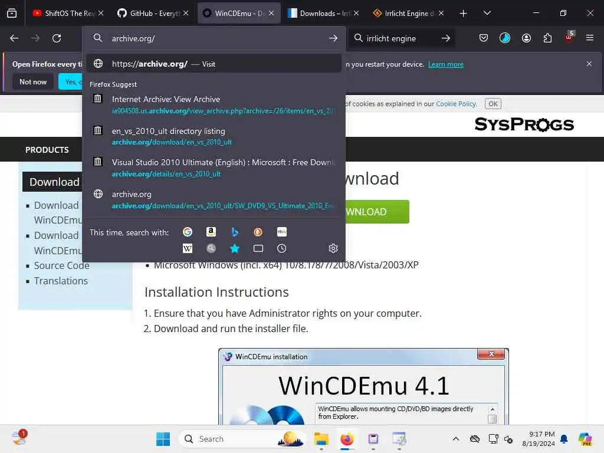Open Firefox View icon in tab strip

click(12, 13)
